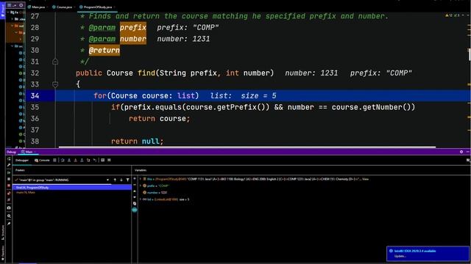The image size is (471, 264).
Task: Expand the list LinkedList variable
Action: coord(141,199)
